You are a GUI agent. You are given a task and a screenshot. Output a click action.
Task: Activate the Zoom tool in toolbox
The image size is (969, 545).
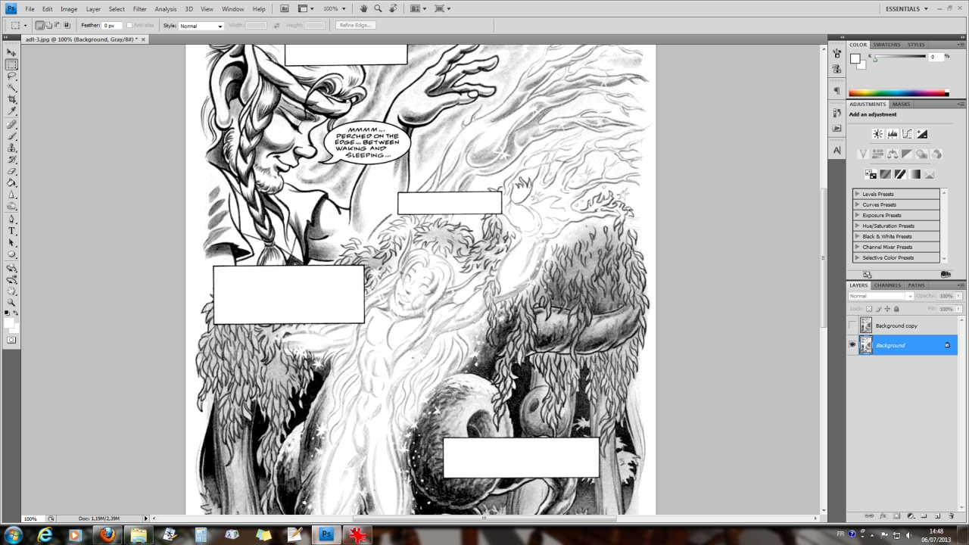(x=11, y=302)
